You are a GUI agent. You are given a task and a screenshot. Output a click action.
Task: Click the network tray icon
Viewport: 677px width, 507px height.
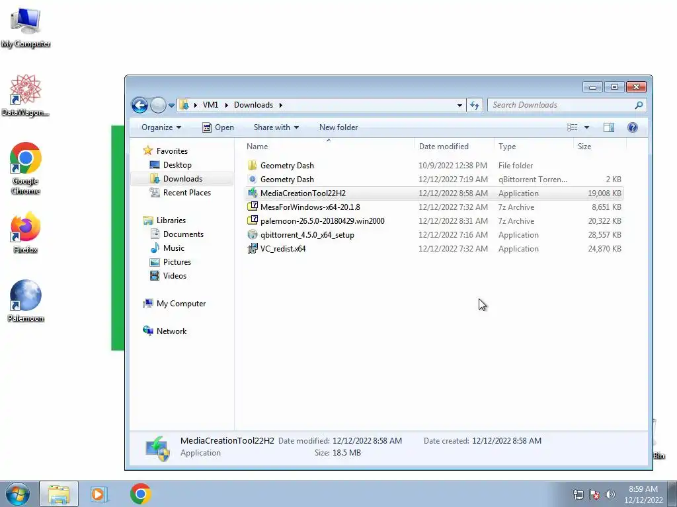pos(578,495)
